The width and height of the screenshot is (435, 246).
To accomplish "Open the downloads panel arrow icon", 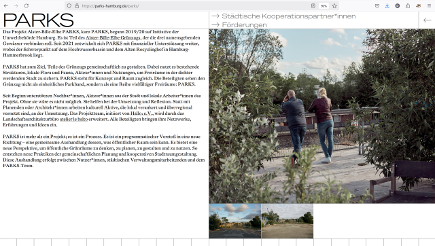I will [387, 6].
